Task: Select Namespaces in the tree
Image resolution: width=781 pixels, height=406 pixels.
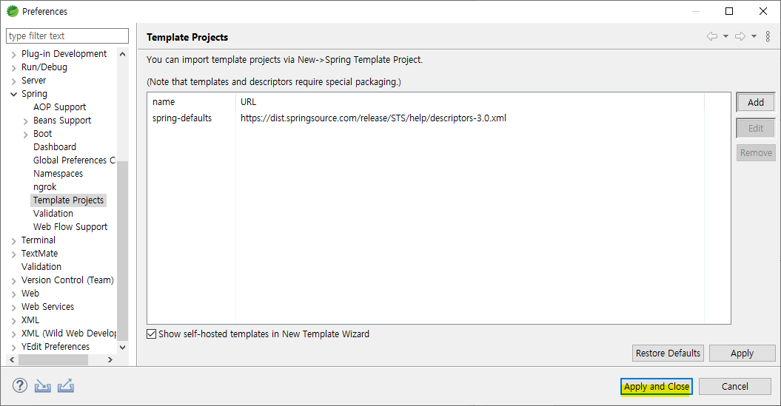Action: point(58,174)
